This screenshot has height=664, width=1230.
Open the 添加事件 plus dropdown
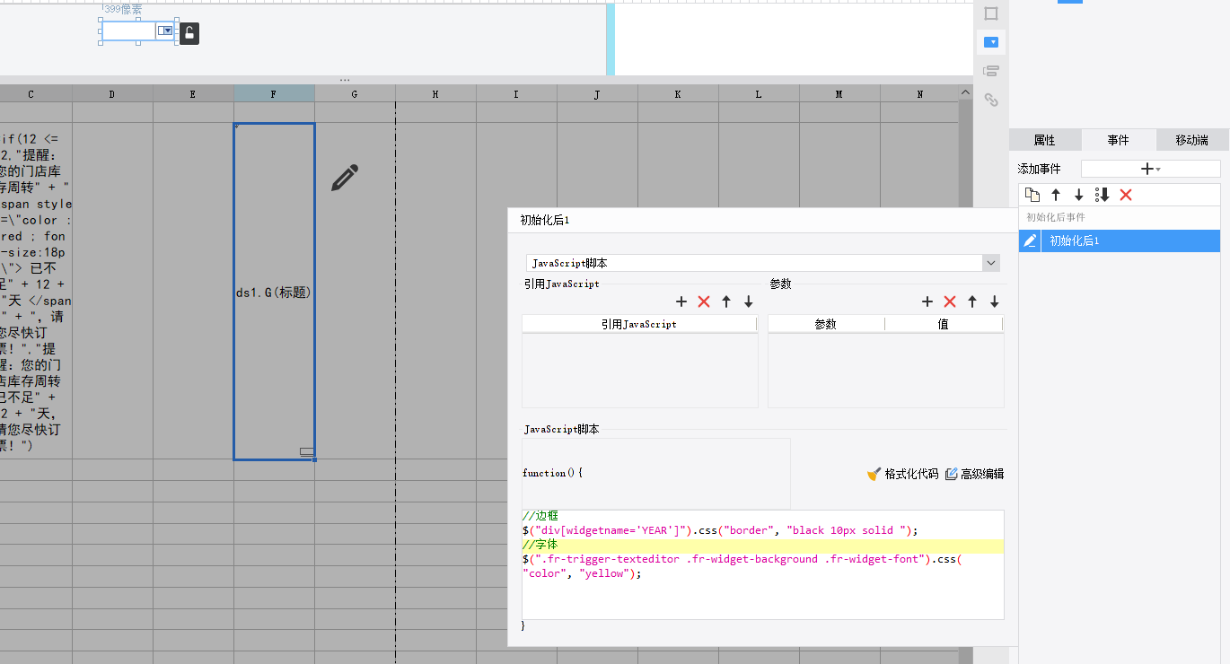point(1150,169)
